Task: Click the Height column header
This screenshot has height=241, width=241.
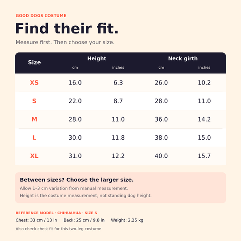Action: tap(97, 58)
